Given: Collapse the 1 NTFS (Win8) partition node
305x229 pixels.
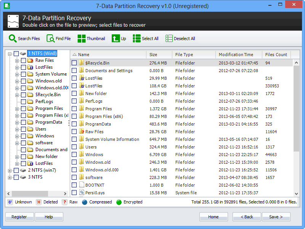Looking at the screenshot, I should [x=10, y=53].
